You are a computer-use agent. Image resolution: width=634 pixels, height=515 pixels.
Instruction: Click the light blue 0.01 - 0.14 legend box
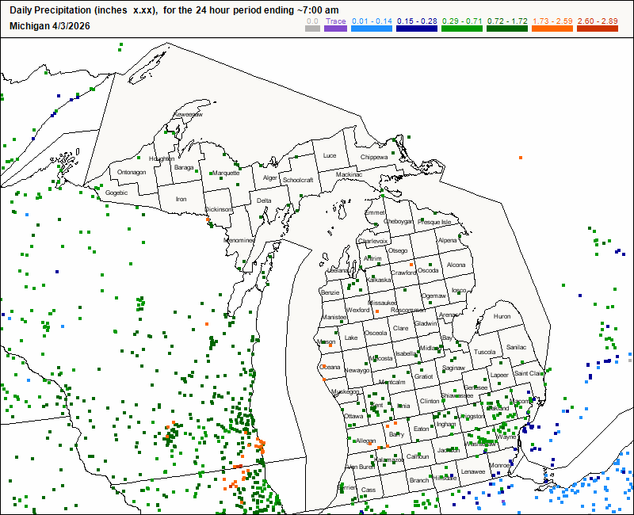(x=372, y=27)
